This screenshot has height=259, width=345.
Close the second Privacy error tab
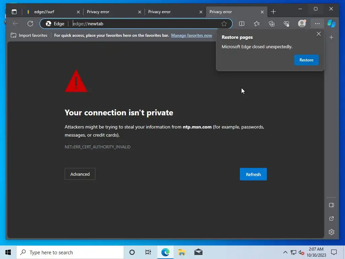201,12
